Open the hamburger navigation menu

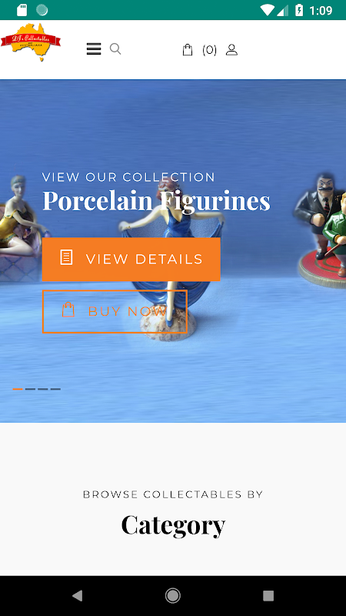[94, 49]
